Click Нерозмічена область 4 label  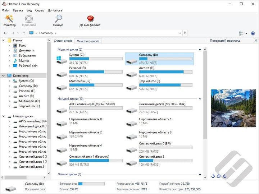(85, 145)
